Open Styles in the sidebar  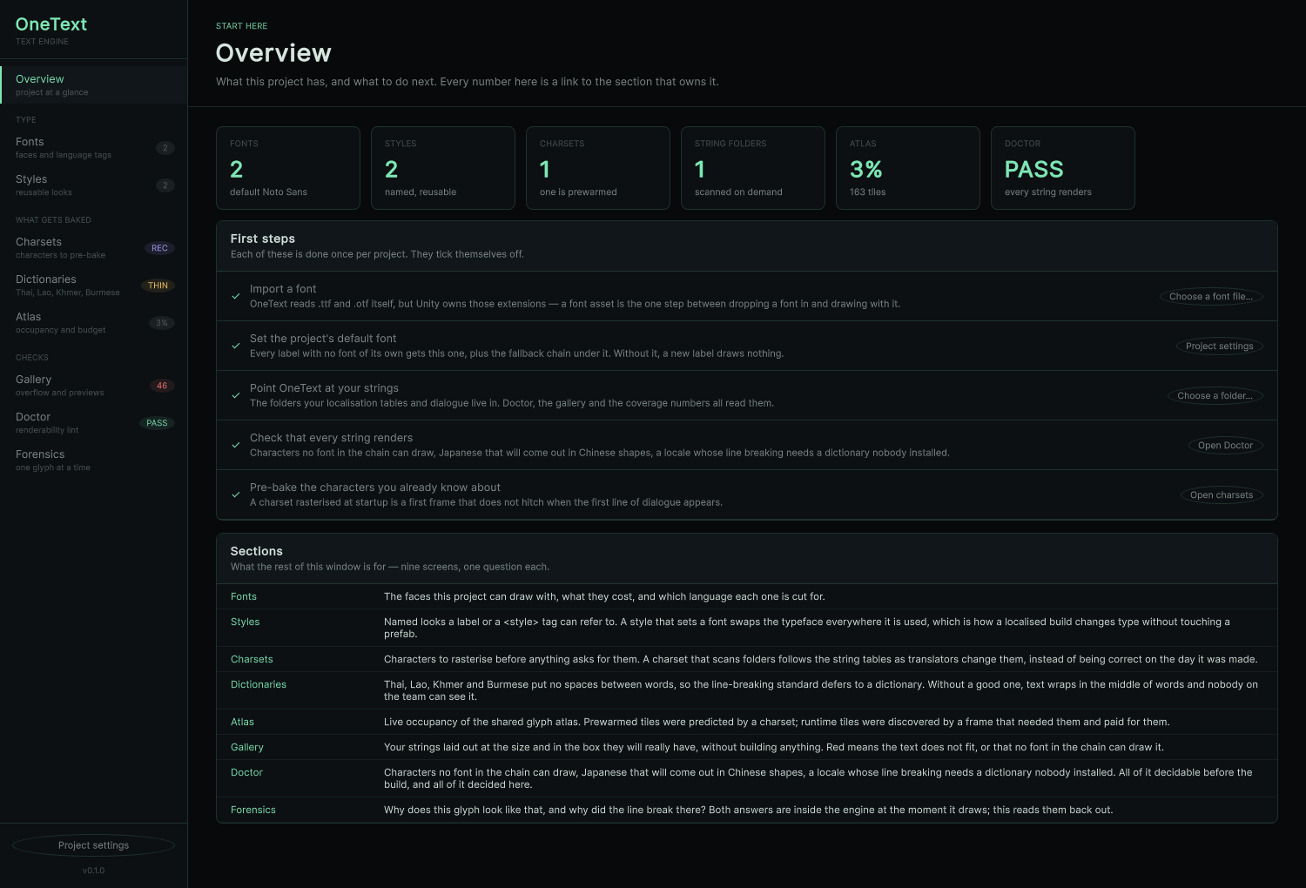pos(94,185)
